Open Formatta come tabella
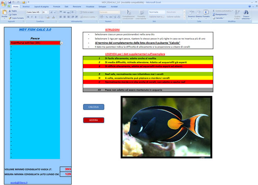 coord(141,15)
